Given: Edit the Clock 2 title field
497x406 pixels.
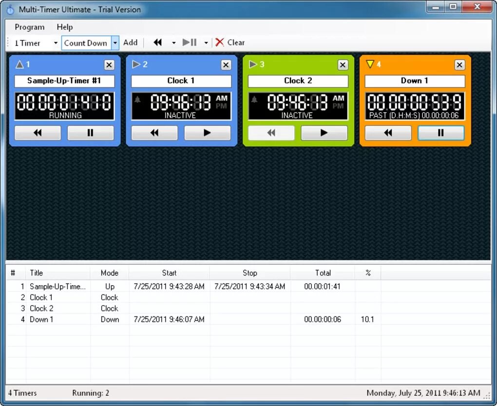Looking at the screenshot, I should [298, 81].
